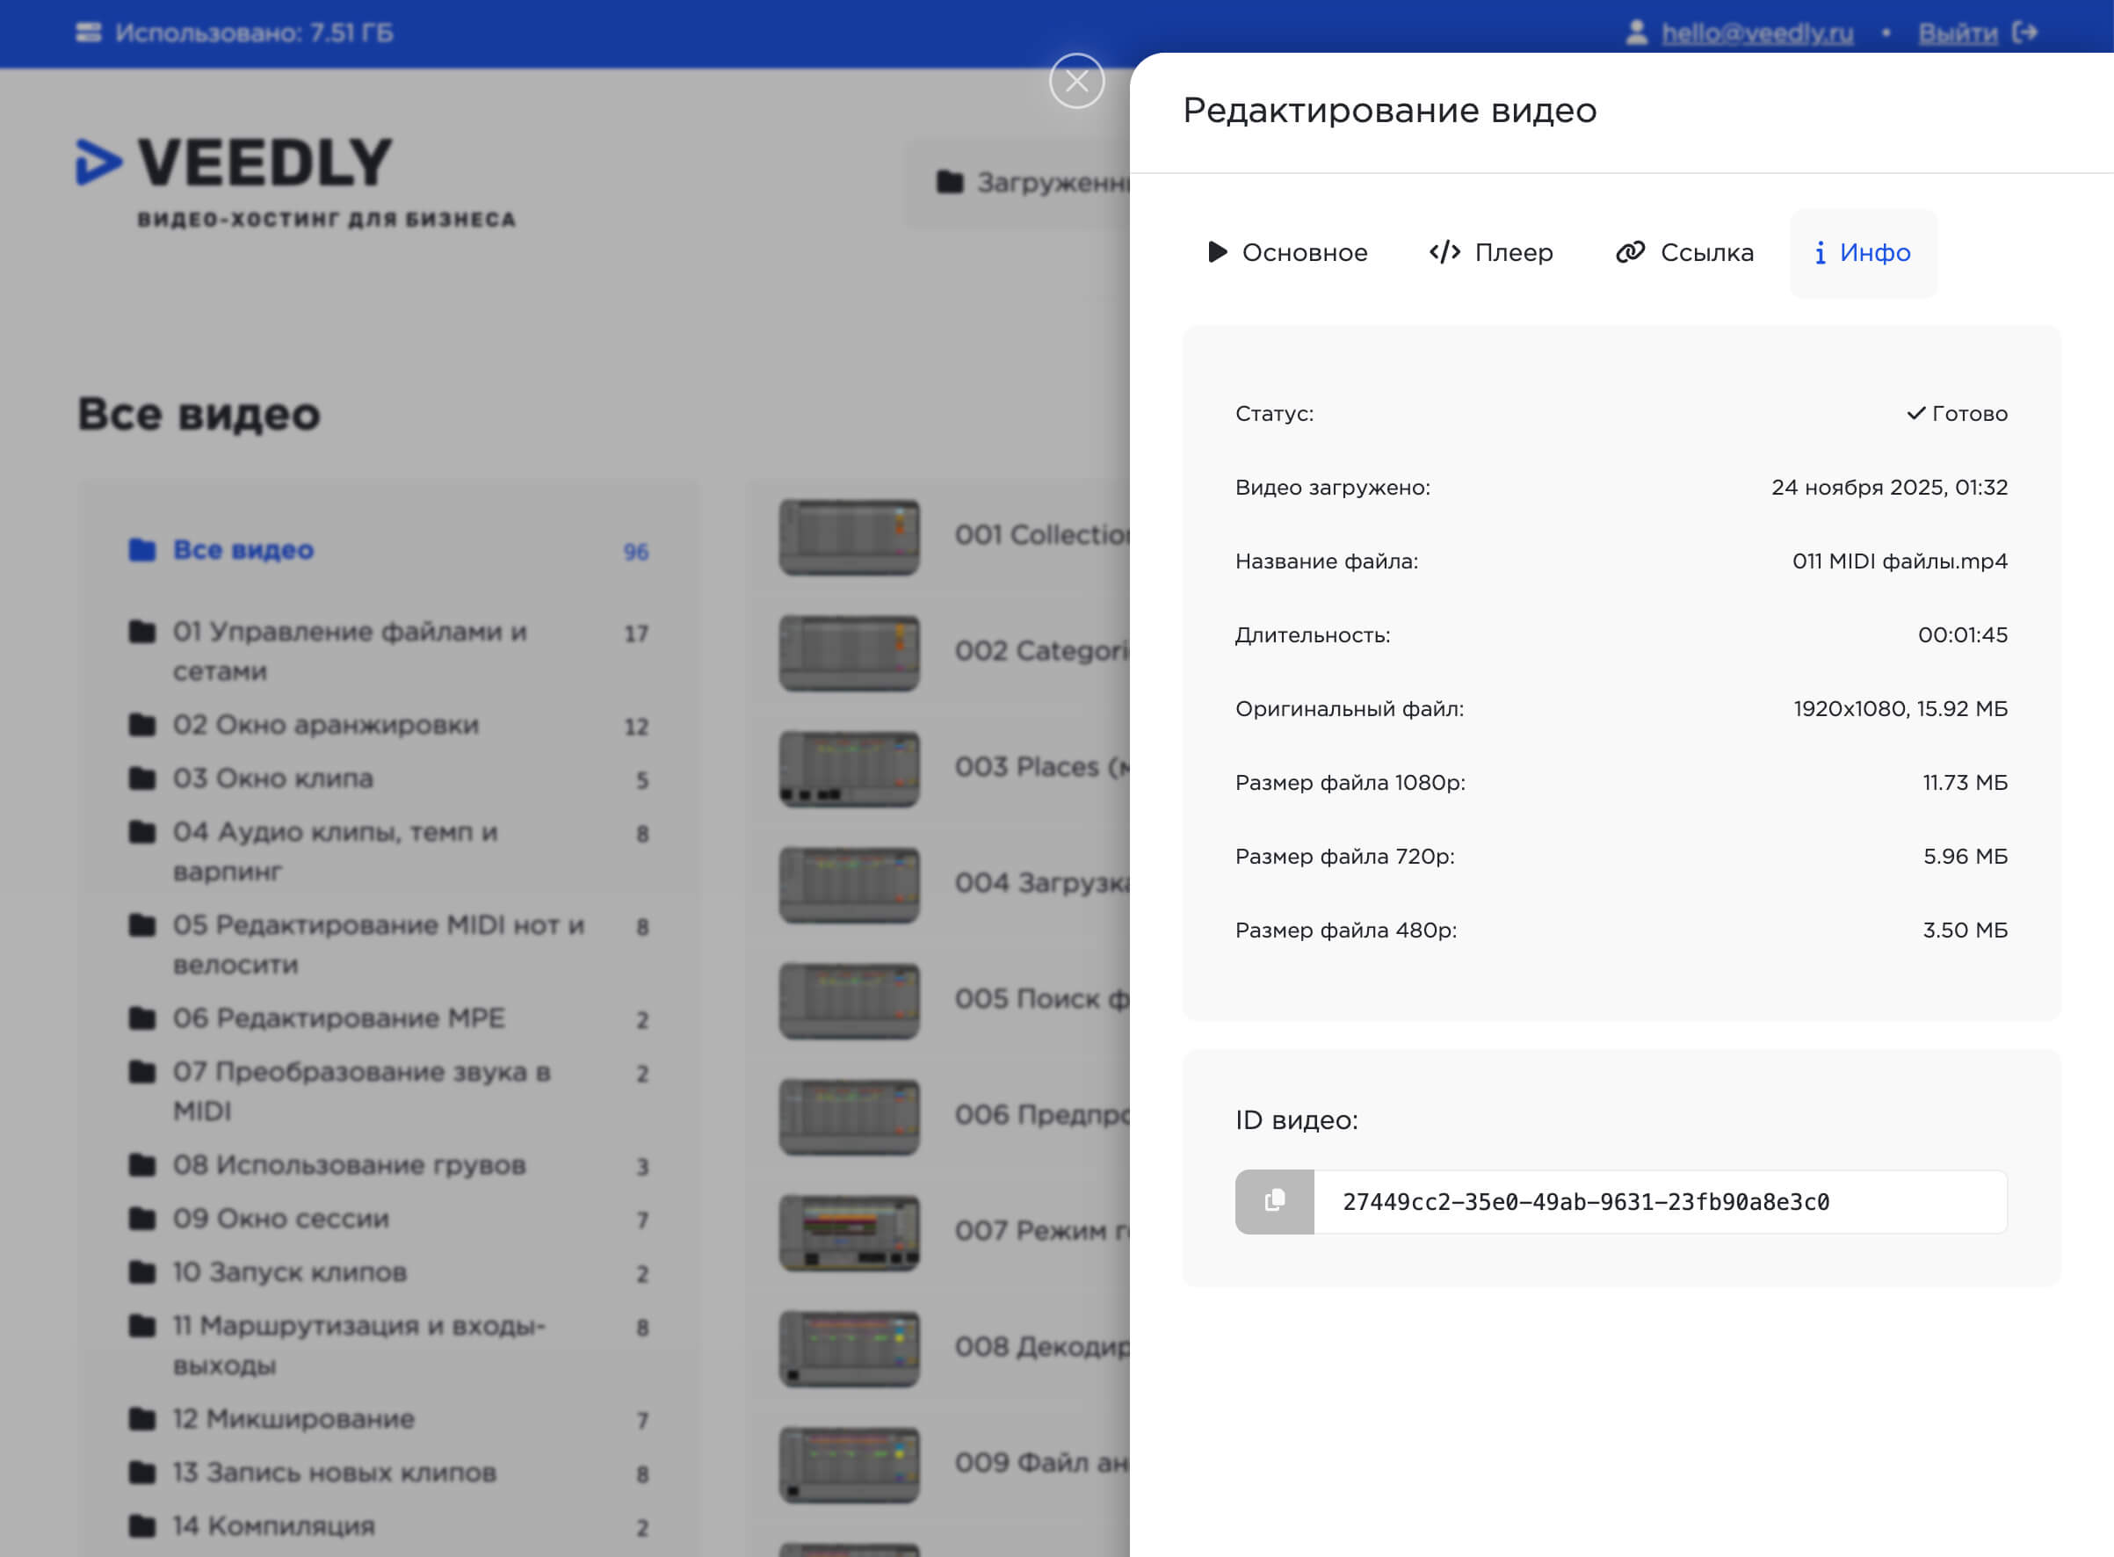Open the Основное tab
The width and height of the screenshot is (2114, 1557).
pos(1287,252)
